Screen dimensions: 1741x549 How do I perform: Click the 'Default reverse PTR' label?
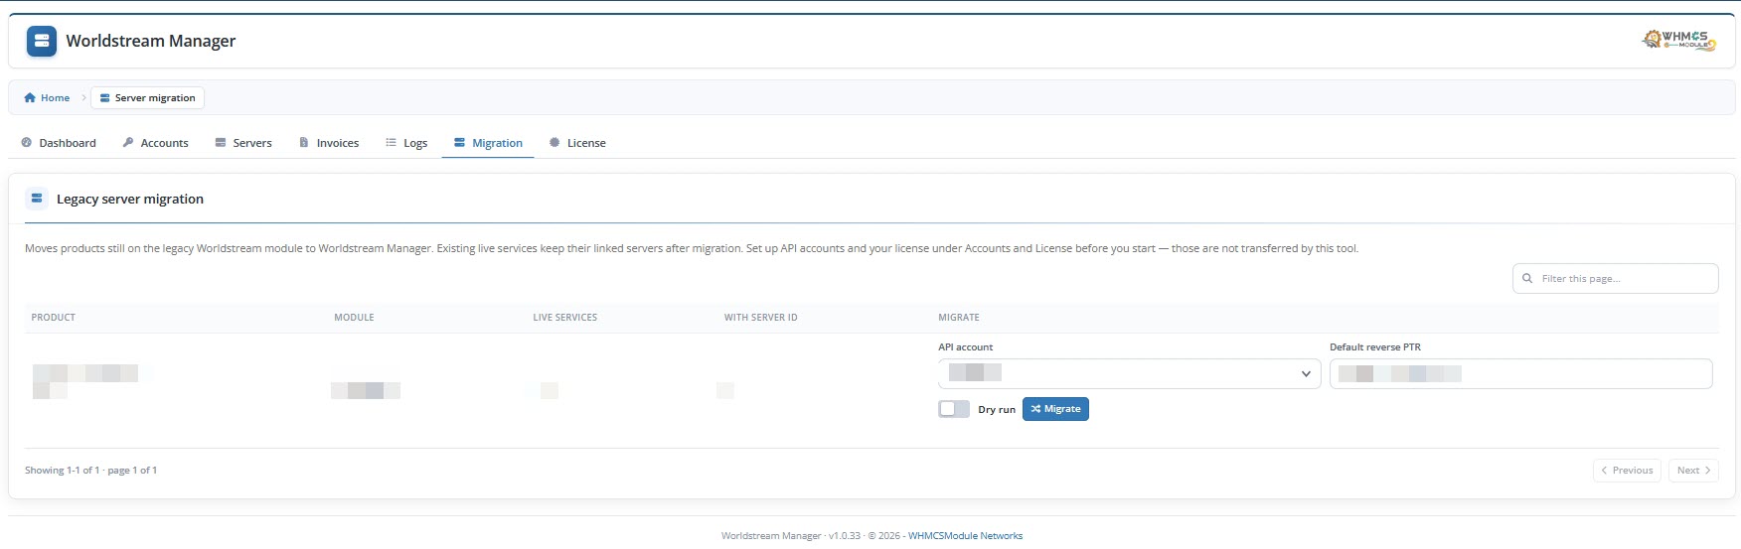(1375, 347)
